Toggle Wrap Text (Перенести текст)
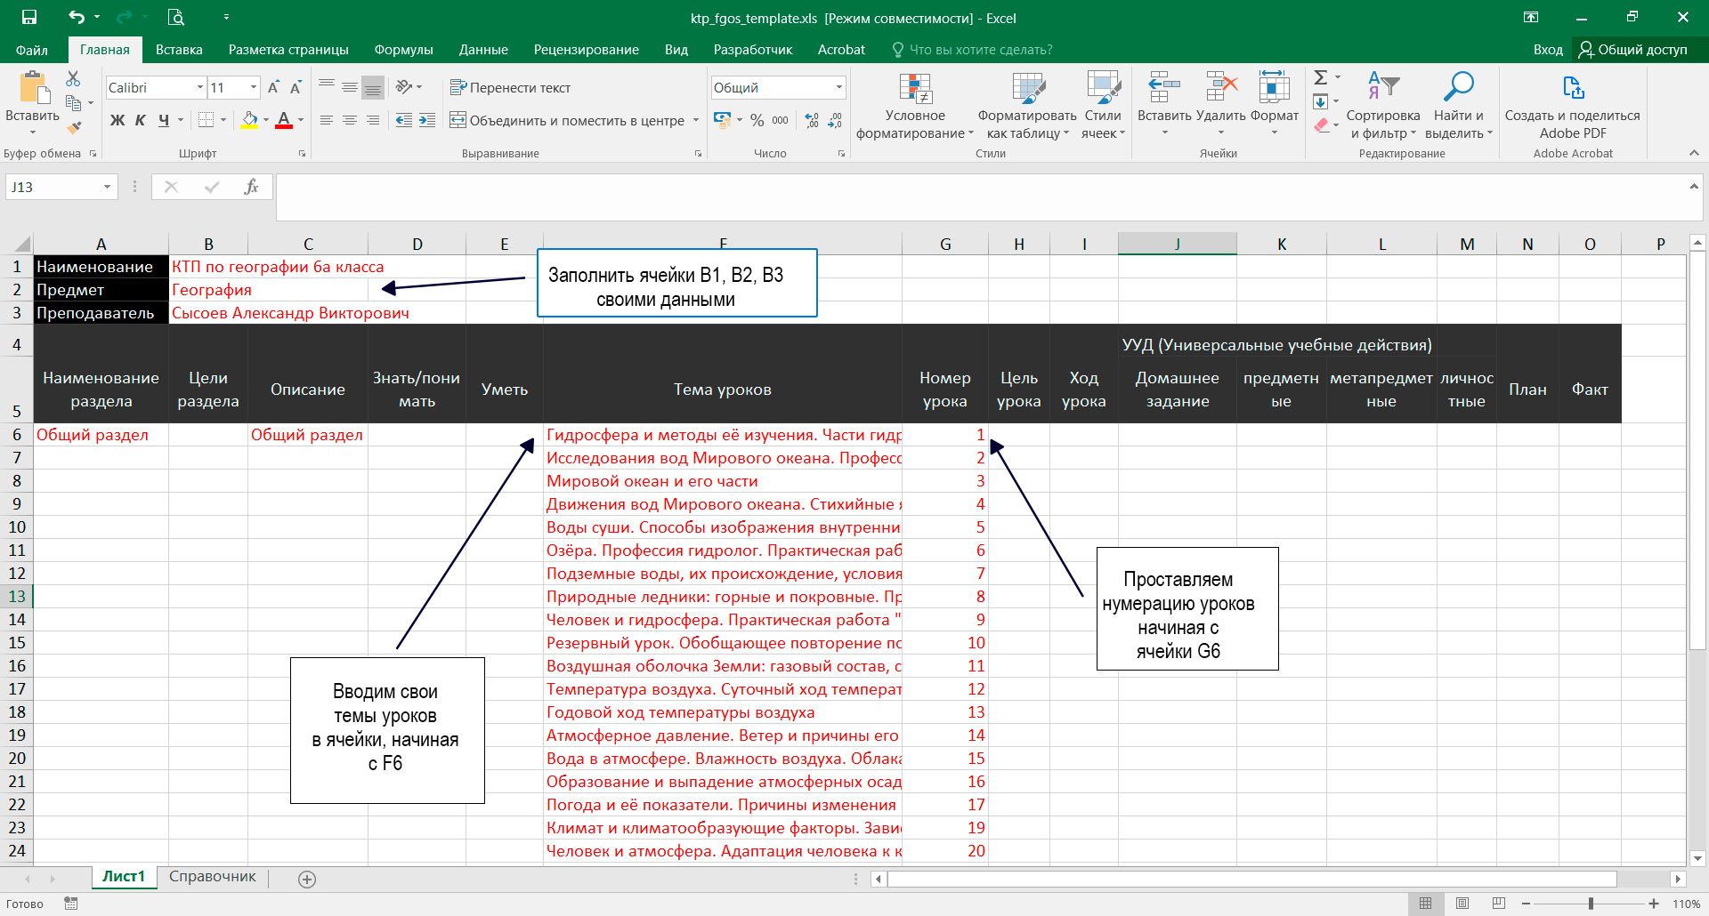Viewport: 1709px width, 916px height. point(510,87)
